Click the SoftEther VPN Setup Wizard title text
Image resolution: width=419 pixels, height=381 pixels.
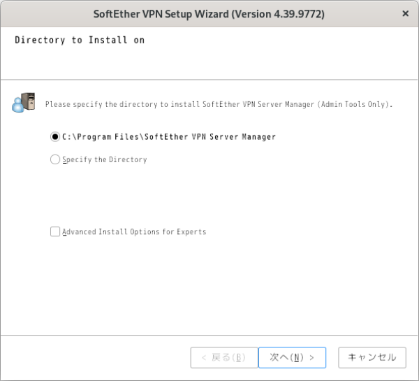pos(209,14)
